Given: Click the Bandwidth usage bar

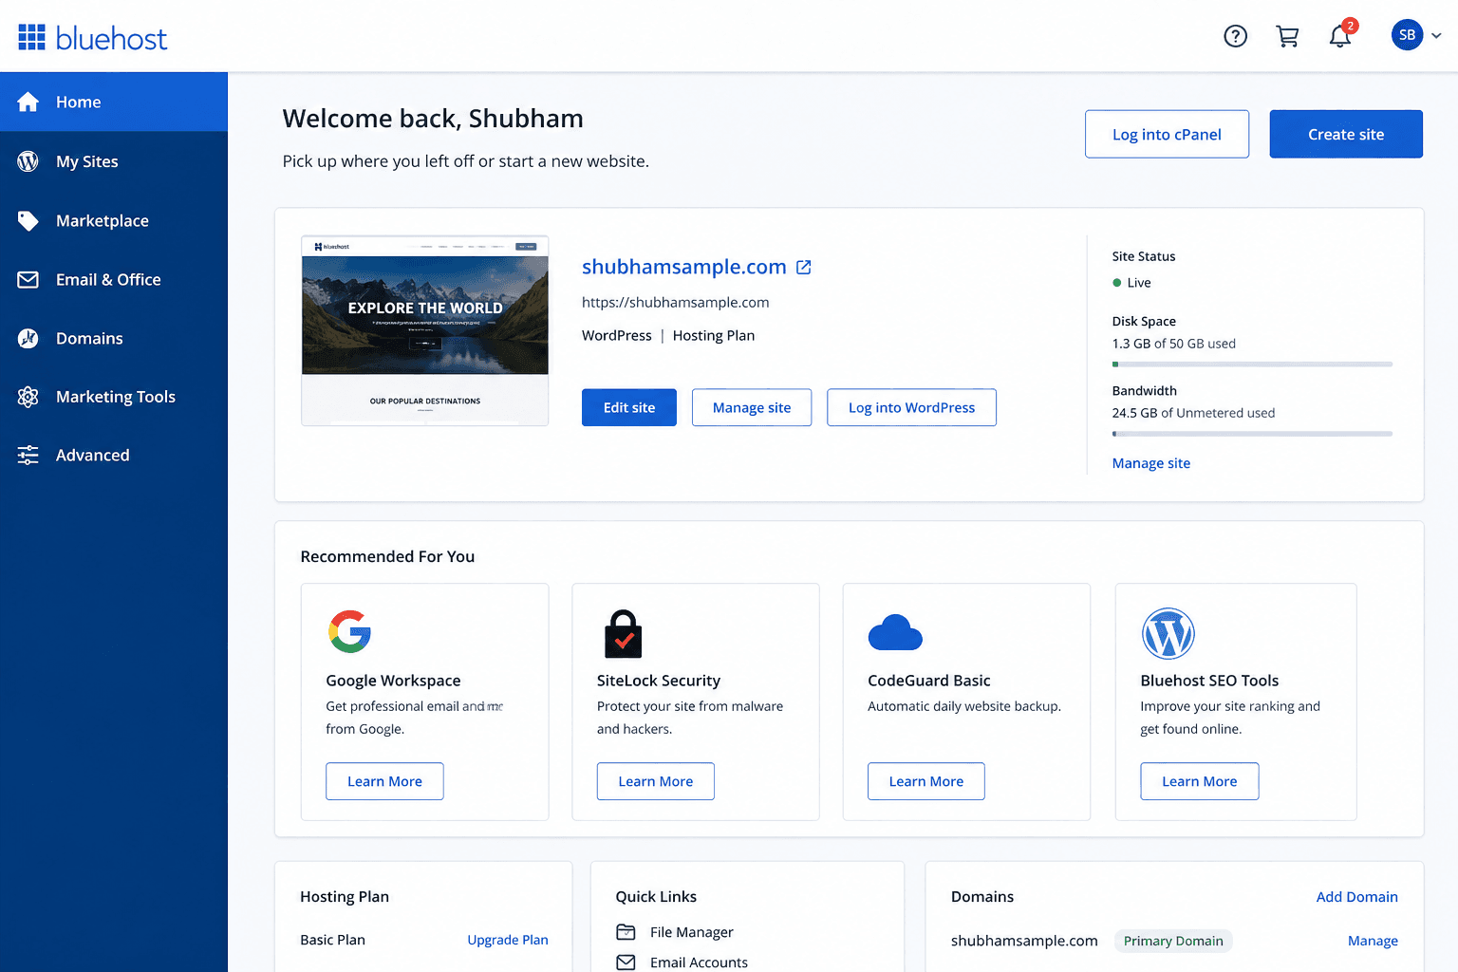Looking at the screenshot, I should point(1252,434).
